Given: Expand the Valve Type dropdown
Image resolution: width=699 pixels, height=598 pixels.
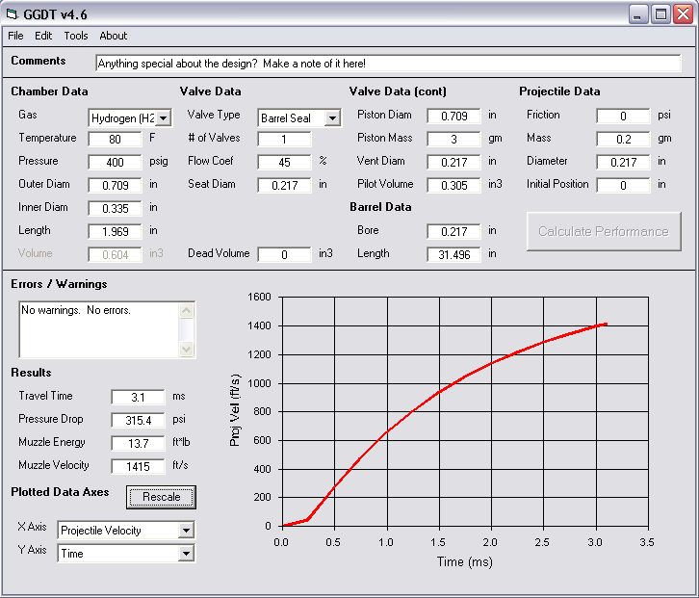Looking at the screenshot, I should (332, 118).
